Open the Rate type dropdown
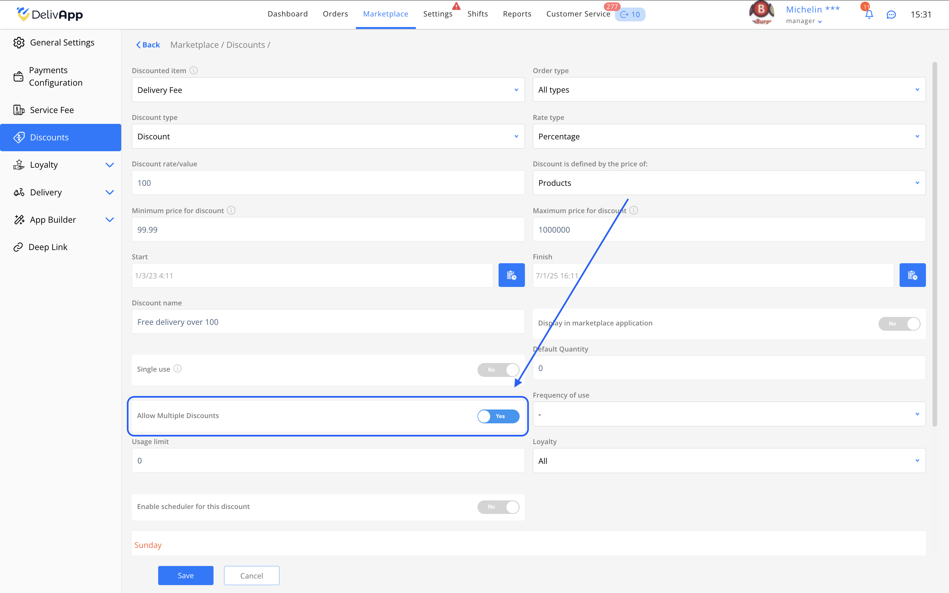Screen dimensions: 949x593 click(x=729, y=136)
